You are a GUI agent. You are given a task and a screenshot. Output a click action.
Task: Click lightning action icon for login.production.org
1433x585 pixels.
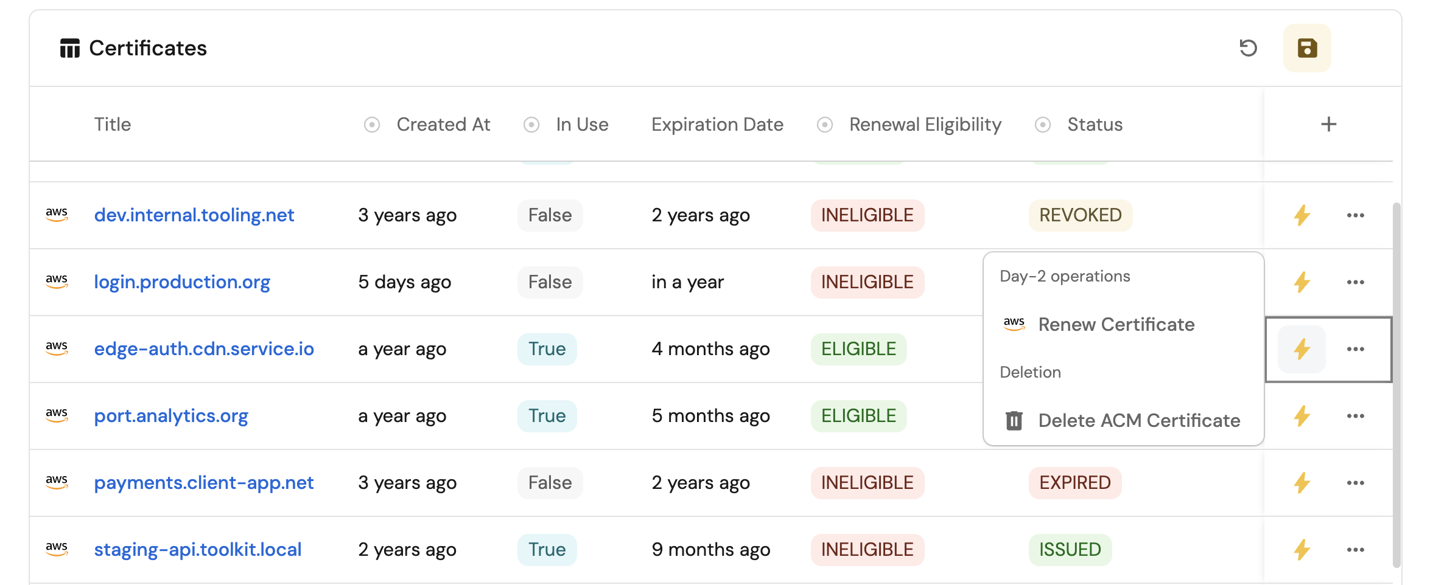[x=1302, y=282]
